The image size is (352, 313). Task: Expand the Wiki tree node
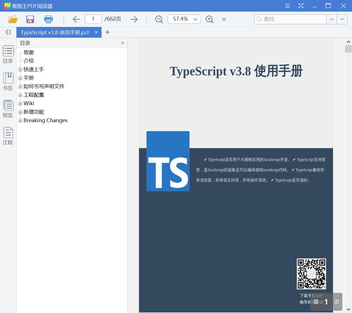click(x=20, y=103)
